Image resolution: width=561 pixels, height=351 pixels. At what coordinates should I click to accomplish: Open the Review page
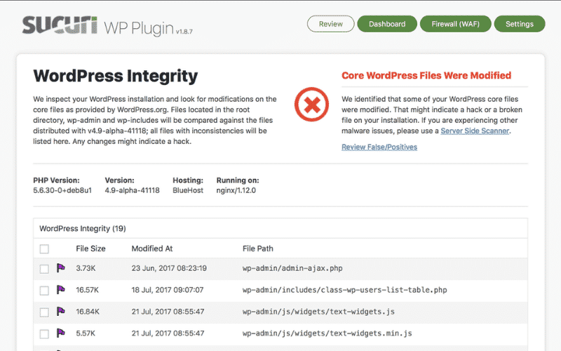point(330,24)
